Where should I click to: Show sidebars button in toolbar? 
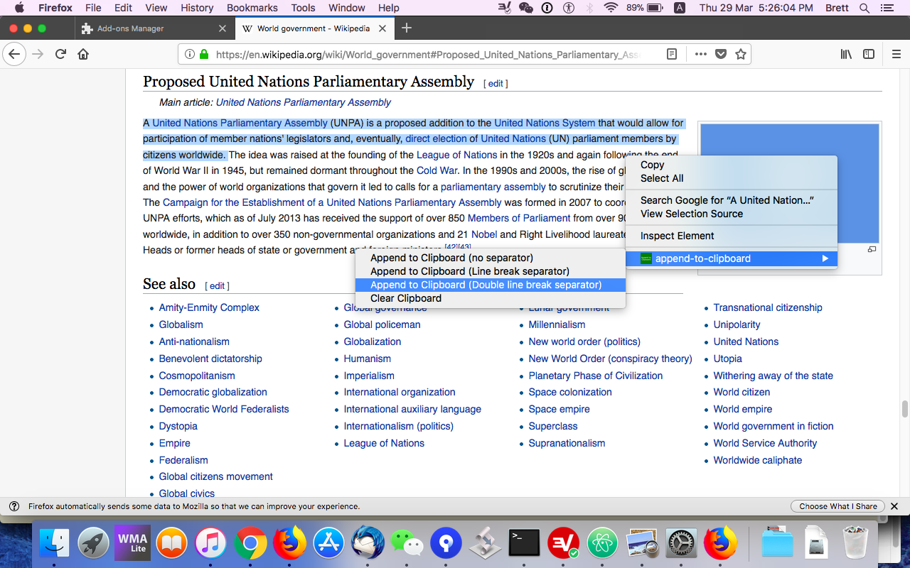pyautogui.click(x=869, y=54)
